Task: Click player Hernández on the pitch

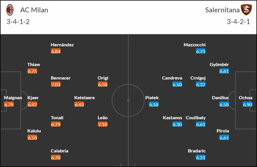Action: coord(62,45)
